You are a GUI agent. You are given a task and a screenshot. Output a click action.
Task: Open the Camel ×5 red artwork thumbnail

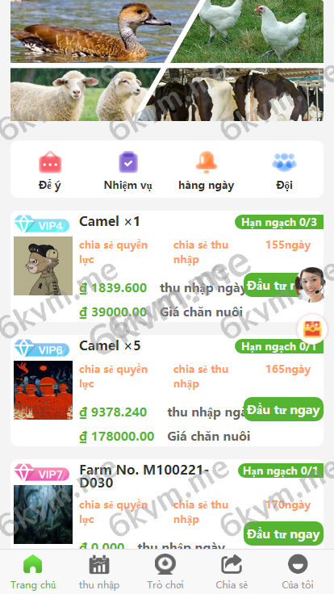tap(44, 390)
